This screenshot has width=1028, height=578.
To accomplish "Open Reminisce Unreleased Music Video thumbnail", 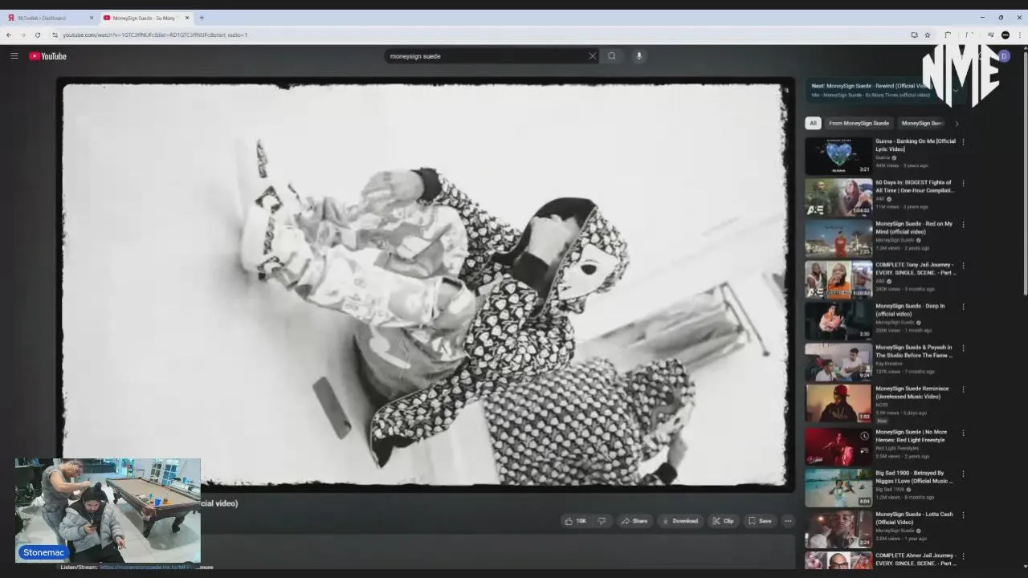I will pyautogui.click(x=838, y=402).
